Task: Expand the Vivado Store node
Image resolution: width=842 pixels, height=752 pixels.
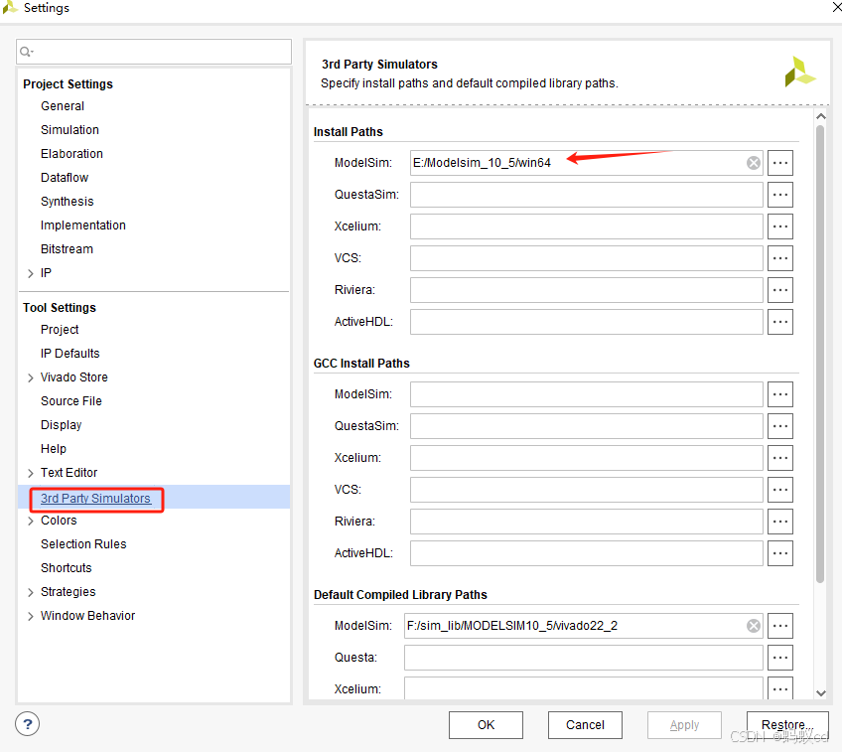Action: point(31,377)
